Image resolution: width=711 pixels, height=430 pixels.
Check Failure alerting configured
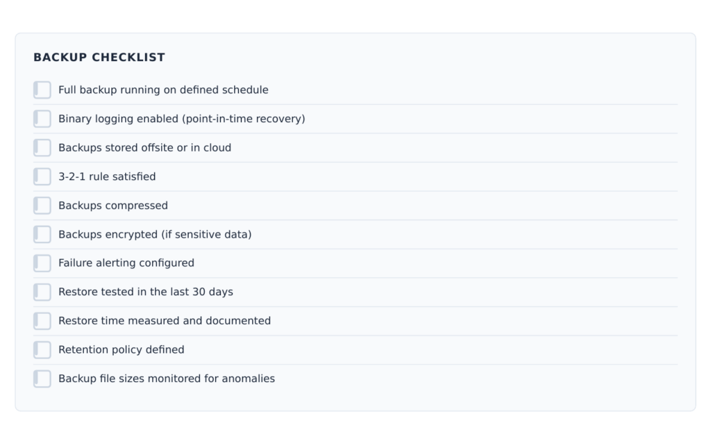[42, 263]
